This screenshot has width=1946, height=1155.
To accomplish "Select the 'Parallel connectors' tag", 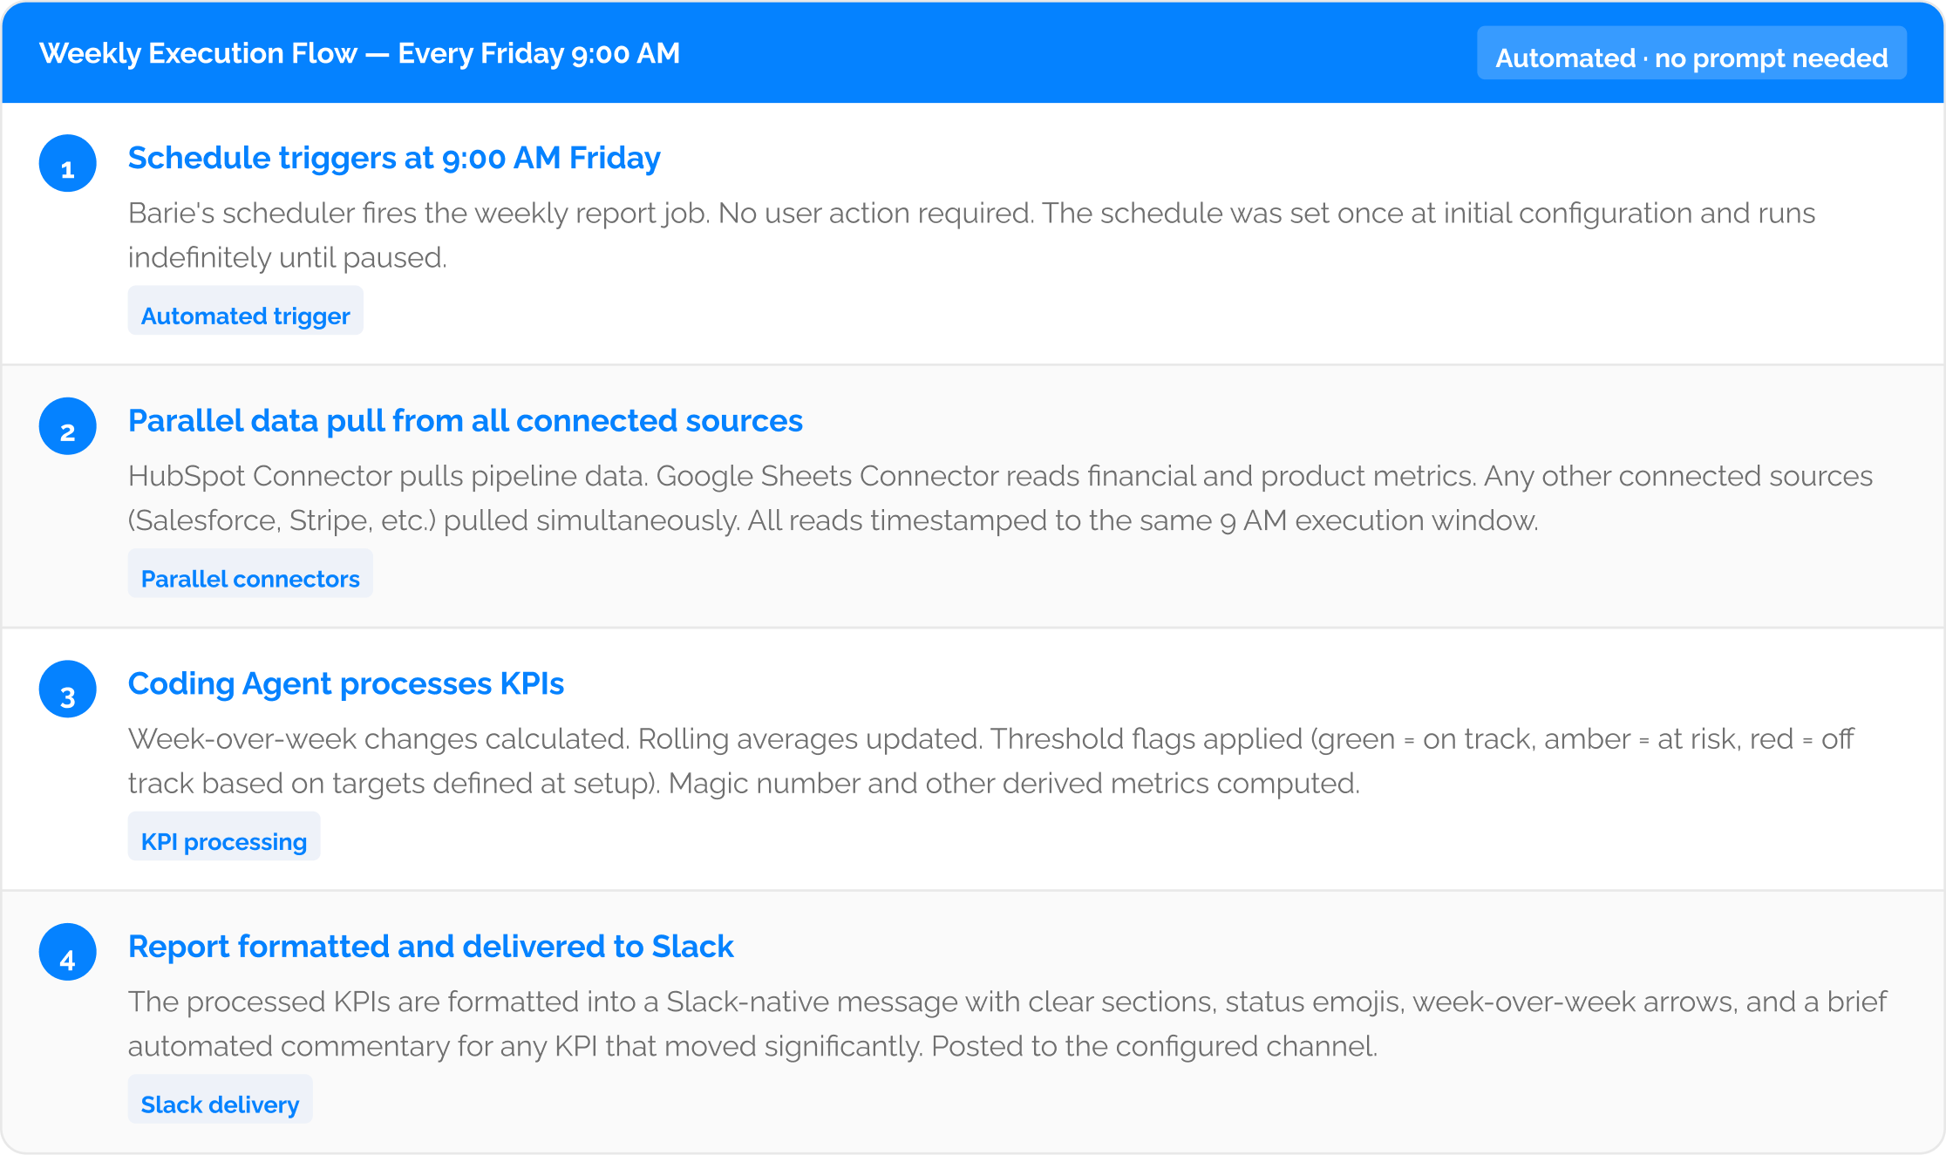I will pos(250,574).
